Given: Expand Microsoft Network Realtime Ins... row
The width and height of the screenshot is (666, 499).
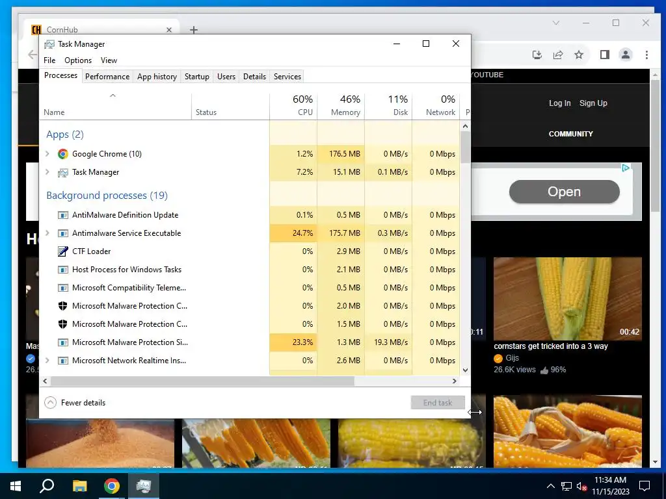Looking at the screenshot, I should pos(47,361).
